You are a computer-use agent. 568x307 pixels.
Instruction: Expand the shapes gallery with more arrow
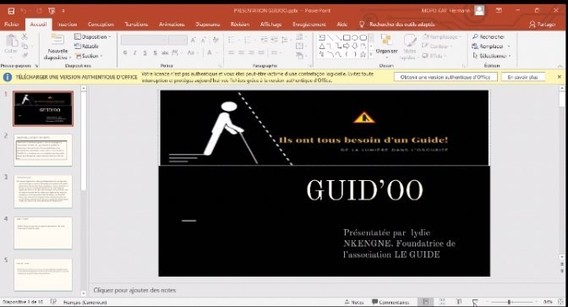click(x=371, y=55)
